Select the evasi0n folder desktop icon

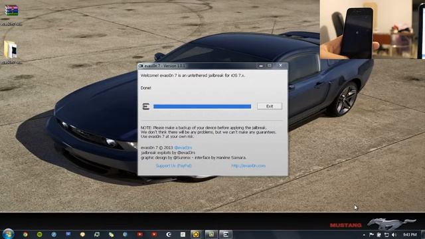pos(11,52)
